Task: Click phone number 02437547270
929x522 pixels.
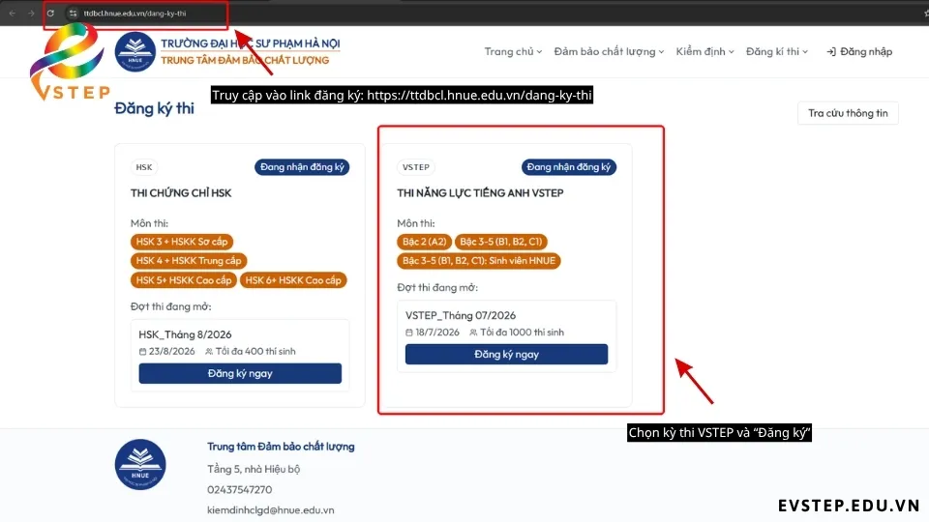Action: pos(239,490)
